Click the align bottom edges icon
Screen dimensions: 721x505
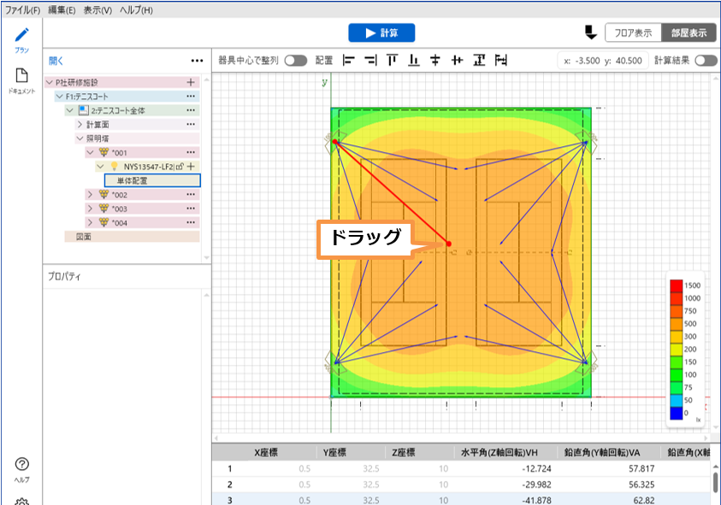click(x=414, y=61)
